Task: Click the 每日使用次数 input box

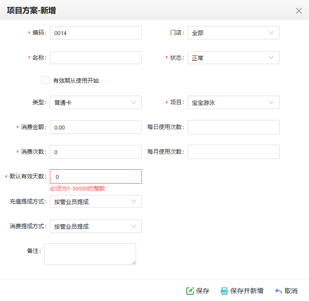Action: point(233,127)
